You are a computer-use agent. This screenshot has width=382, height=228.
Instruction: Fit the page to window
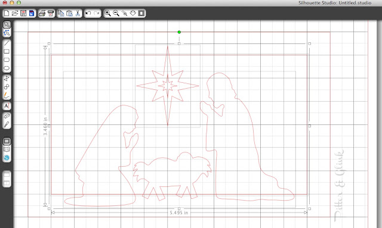tap(141, 13)
